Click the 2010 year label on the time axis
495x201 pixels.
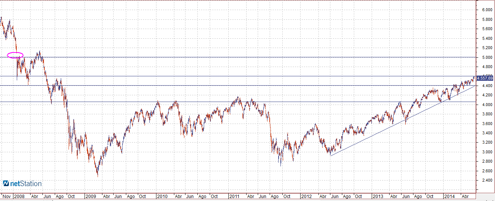pos(162,196)
